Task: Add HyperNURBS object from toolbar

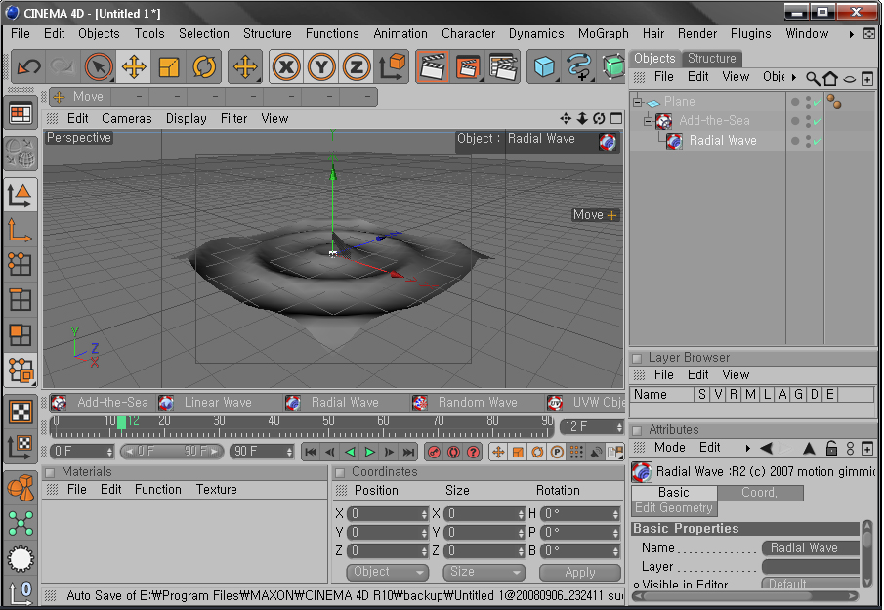Action: 613,67
